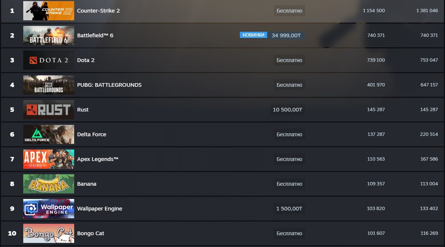
Task: Open the Banana game thumbnail
Action: [x=48, y=184]
